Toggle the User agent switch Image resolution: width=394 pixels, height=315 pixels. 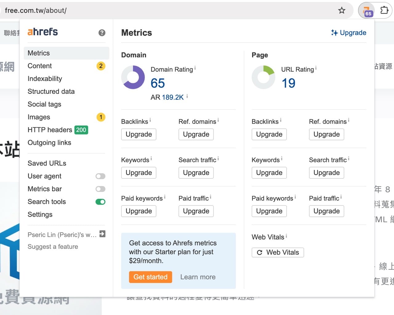[100, 176]
